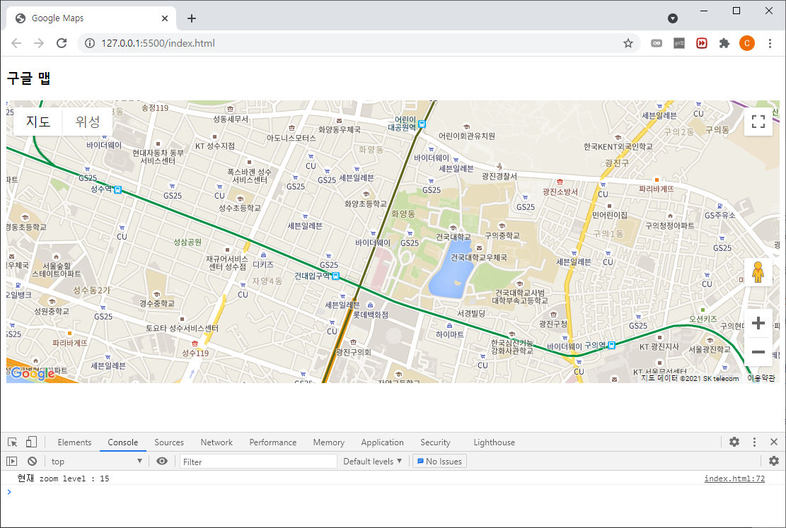This screenshot has height=528, width=786.
Task: Select the 지도 map type button
Action: [38, 122]
